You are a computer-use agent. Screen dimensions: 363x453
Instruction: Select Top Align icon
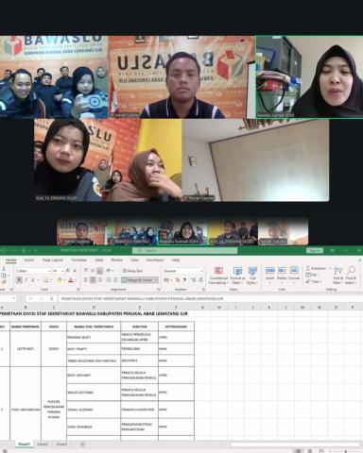pyautogui.click(x=86, y=271)
